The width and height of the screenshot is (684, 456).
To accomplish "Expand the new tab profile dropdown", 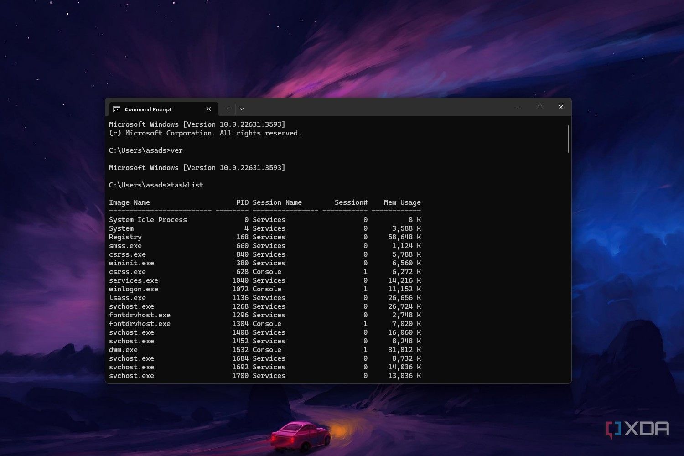I will tap(242, 109).
